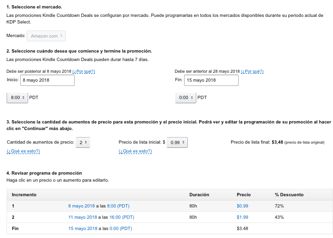The width and height of the screenshot is (333, 238).
Task: Open the 0:00 end time dropdown
Action: 185,98
